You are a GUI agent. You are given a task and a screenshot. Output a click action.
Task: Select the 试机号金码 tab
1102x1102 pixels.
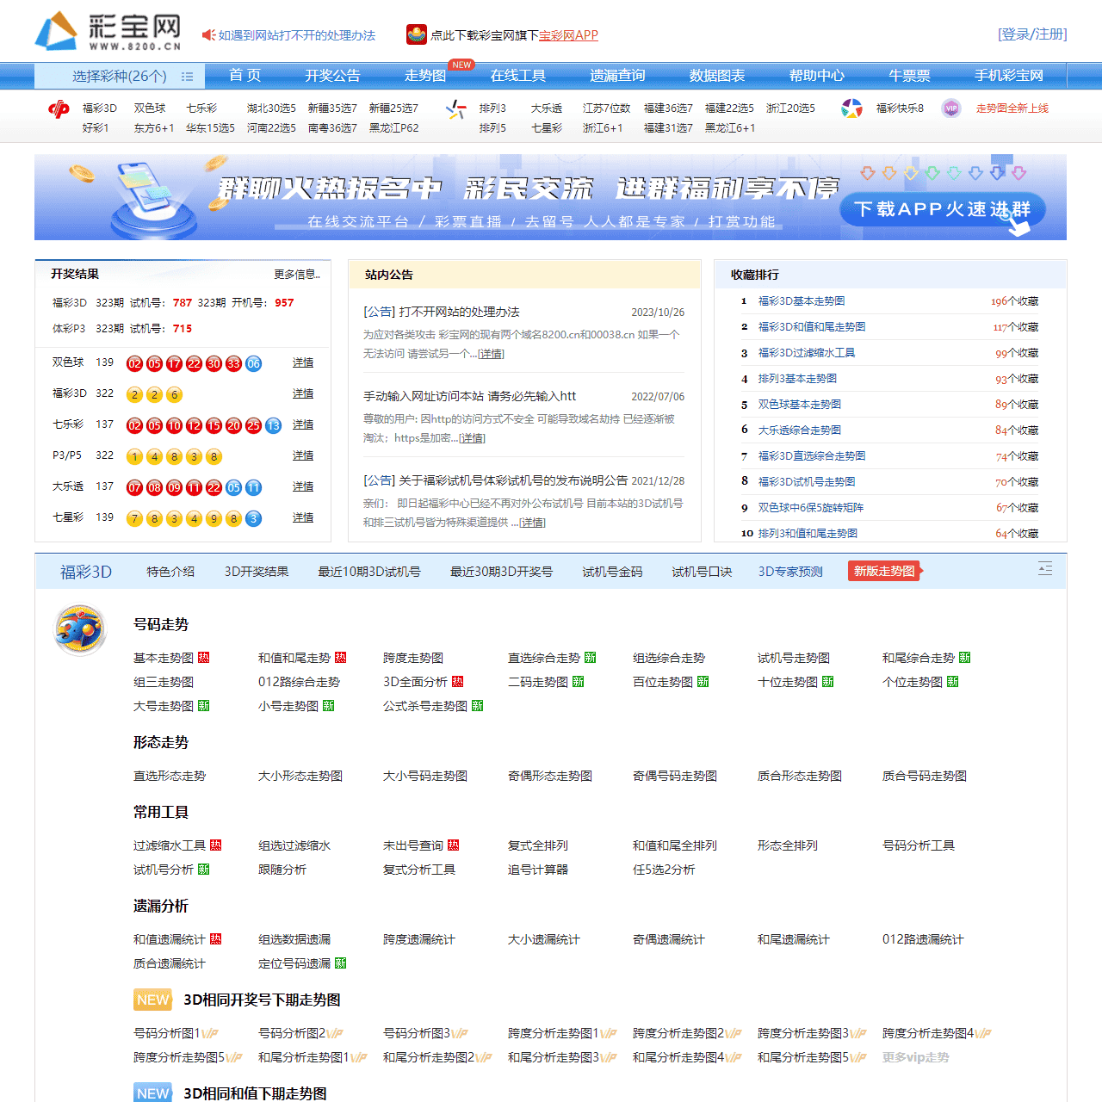(x=612, y=571)
